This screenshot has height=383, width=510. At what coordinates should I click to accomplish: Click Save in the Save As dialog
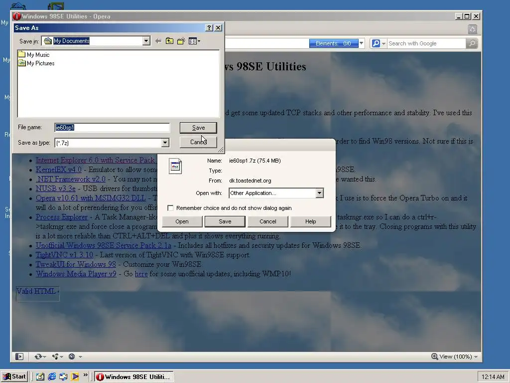[198, 128]
